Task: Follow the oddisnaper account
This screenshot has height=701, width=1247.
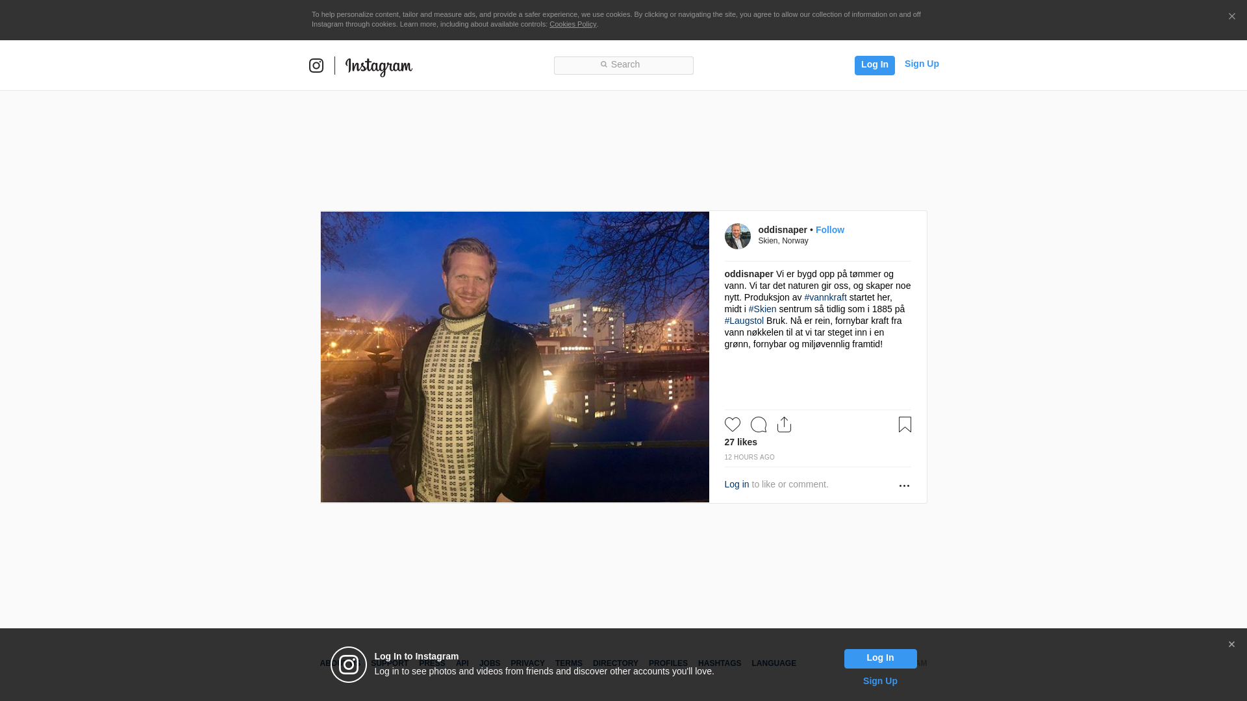Action: click(829, 230)
